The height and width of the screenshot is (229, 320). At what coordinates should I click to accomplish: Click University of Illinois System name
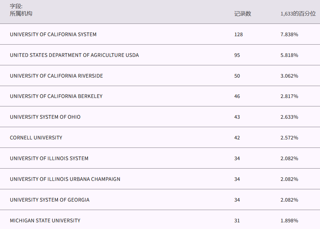[x=49, y=158]
